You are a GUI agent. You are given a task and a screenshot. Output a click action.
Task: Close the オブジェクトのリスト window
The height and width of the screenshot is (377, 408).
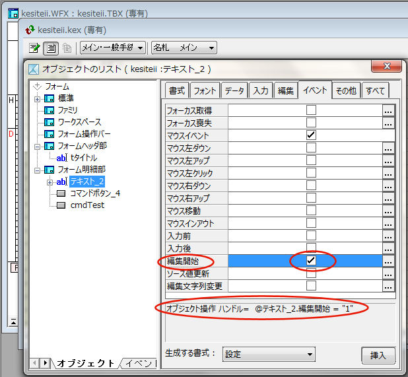tap(387, 67)
